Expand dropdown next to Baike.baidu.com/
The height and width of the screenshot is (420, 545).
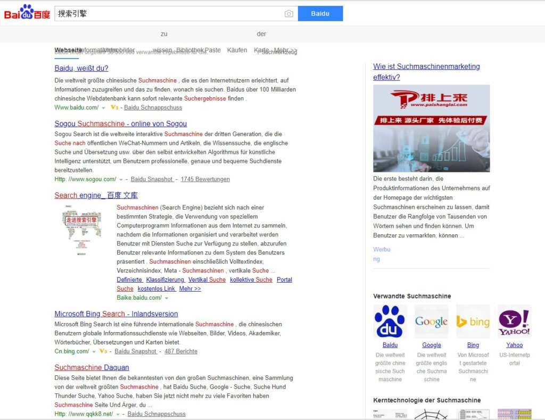167,298
